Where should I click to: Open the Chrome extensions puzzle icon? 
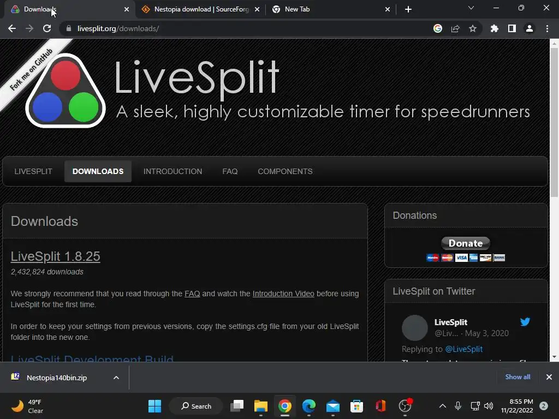click(x=494, y=28)
